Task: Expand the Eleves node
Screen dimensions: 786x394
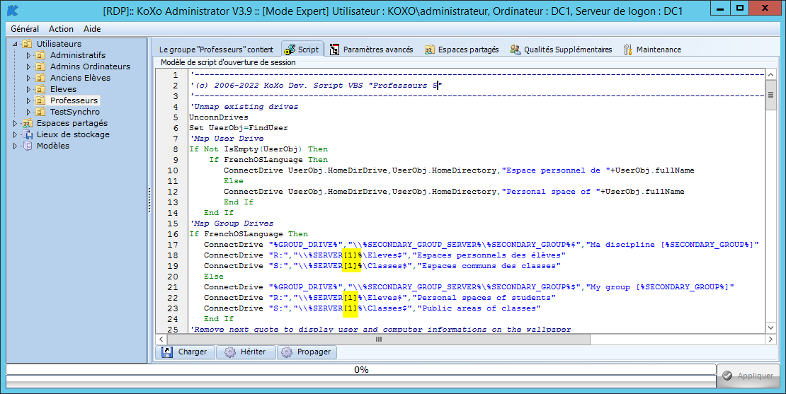Action: click(28, 89)
